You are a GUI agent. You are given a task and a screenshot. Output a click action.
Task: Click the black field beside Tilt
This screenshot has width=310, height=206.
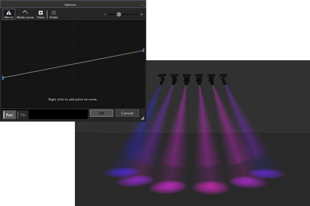58,114
